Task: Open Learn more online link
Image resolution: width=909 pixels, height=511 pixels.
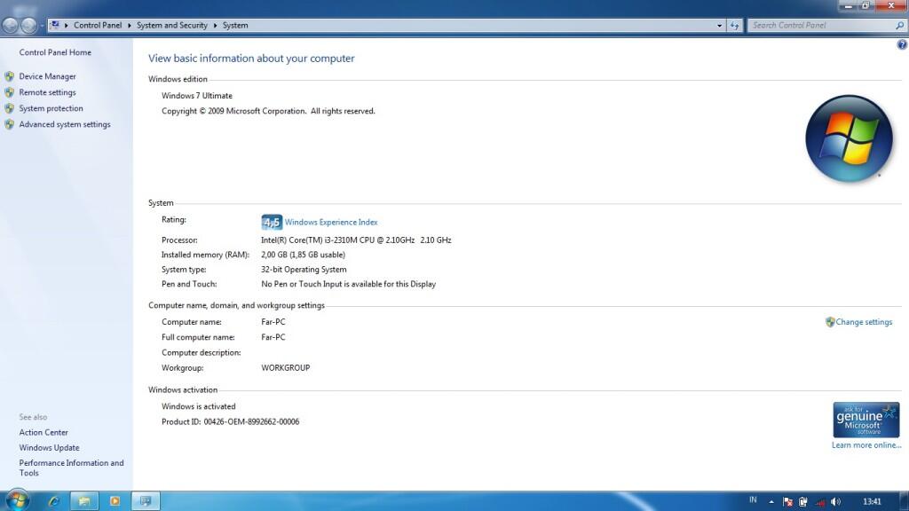Action: [866, 445]
